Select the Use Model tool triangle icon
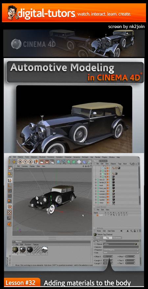 (10, 180)
